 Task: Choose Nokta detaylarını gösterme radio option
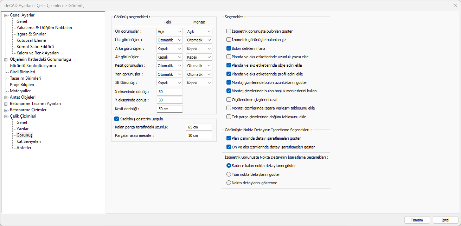click(229, 182)
